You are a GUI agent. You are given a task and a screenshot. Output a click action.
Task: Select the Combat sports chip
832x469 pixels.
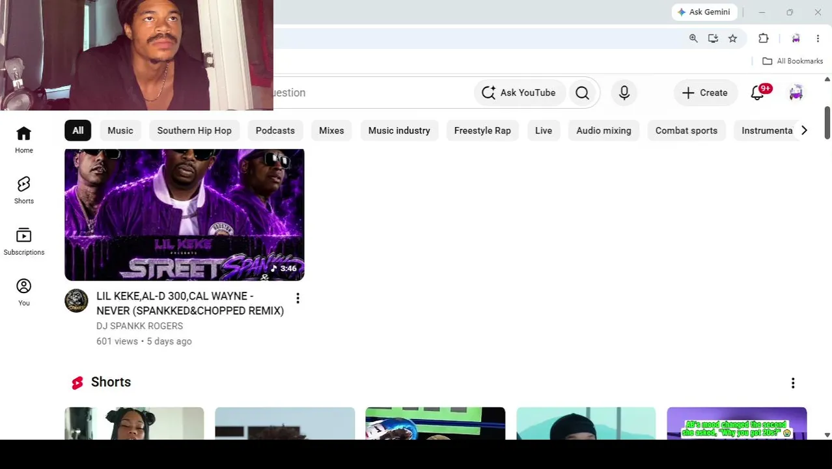coord(686,130)
